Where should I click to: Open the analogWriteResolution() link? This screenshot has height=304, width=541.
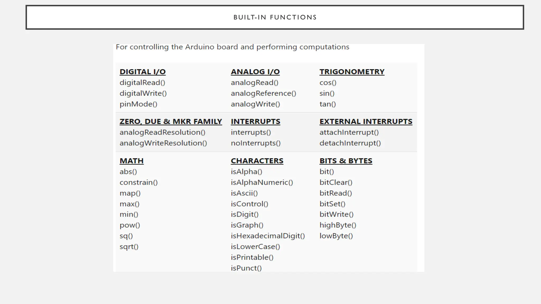point(163,143)
